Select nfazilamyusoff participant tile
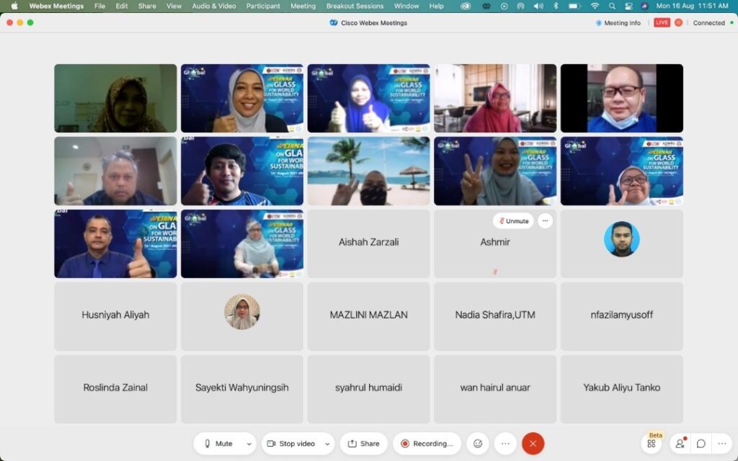 [x=622, y=316]
